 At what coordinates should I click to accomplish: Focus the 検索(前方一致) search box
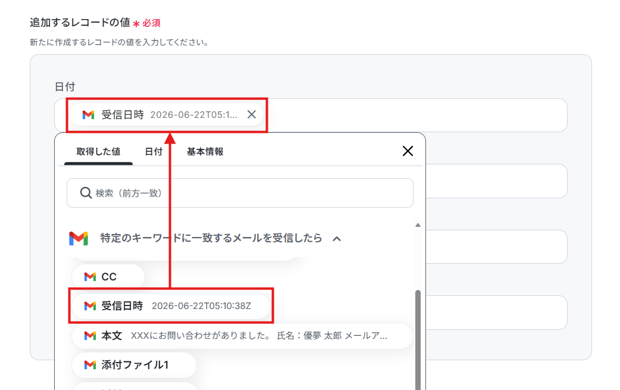[240, 193]
